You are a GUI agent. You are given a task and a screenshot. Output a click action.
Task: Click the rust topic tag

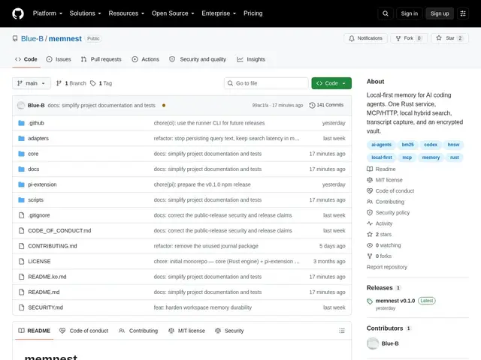(x=454, y=157)
